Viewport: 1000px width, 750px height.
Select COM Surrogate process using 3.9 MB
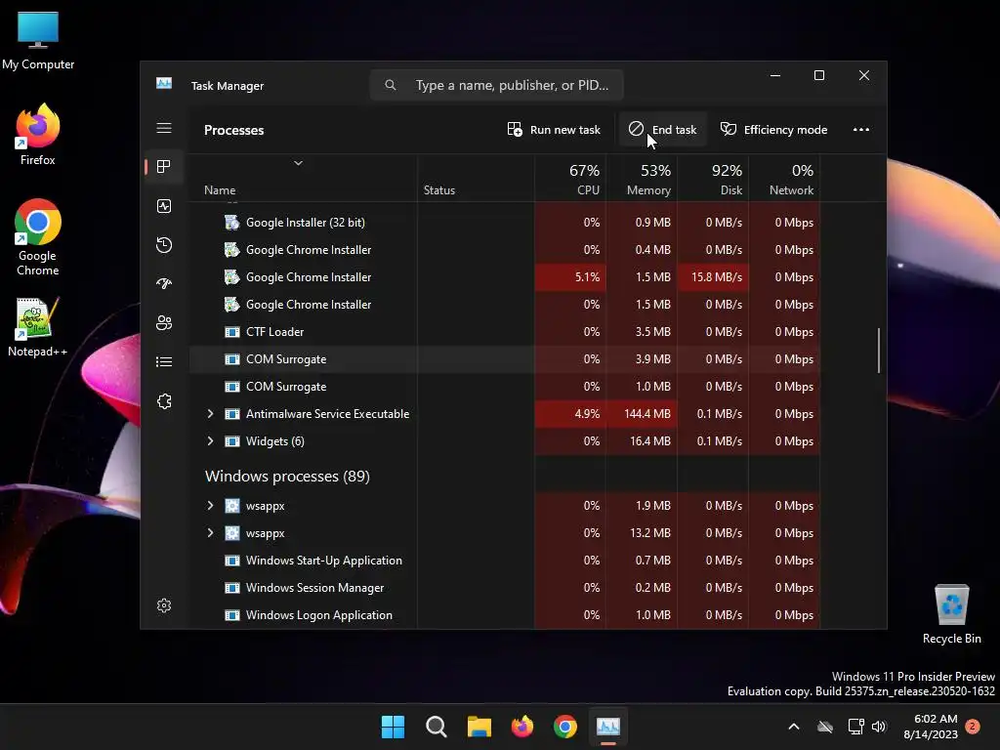[505, 359]
